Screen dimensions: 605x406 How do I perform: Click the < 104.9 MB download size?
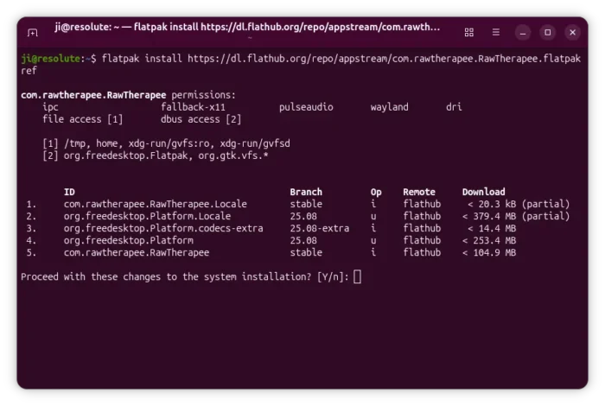pos(489,252)
